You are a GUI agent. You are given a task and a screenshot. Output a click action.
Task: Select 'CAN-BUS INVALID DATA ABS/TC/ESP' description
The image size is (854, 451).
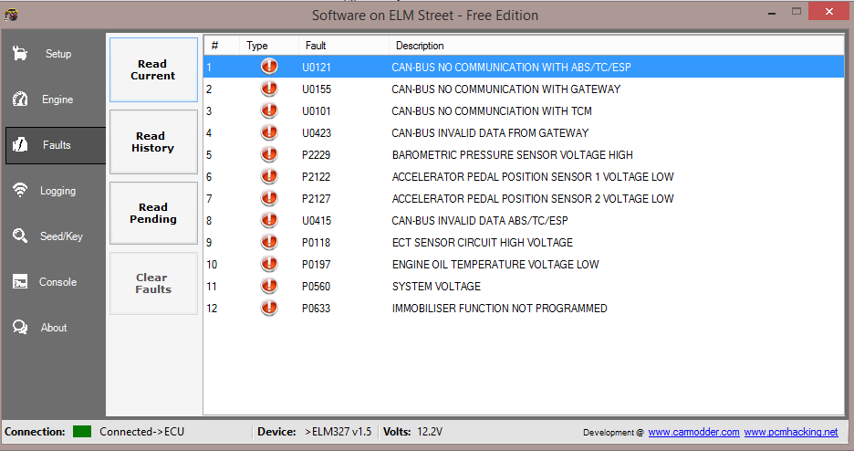point(480,221)
